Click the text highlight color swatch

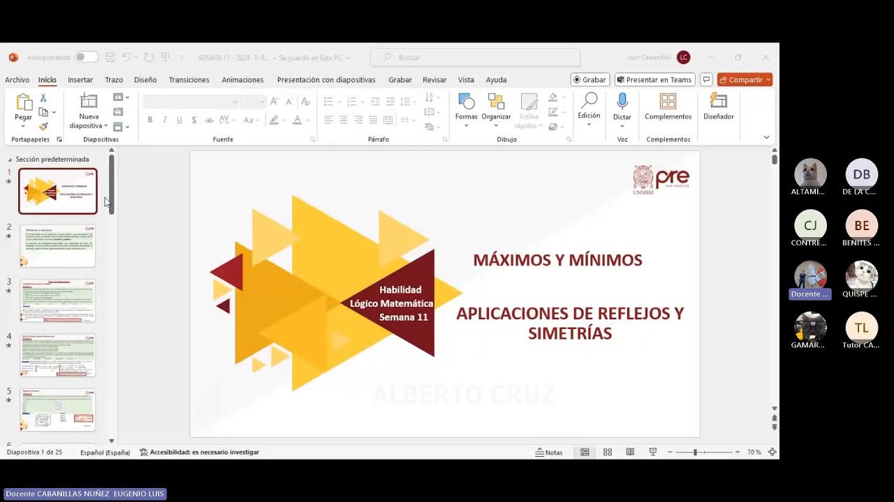pos(274,120)
